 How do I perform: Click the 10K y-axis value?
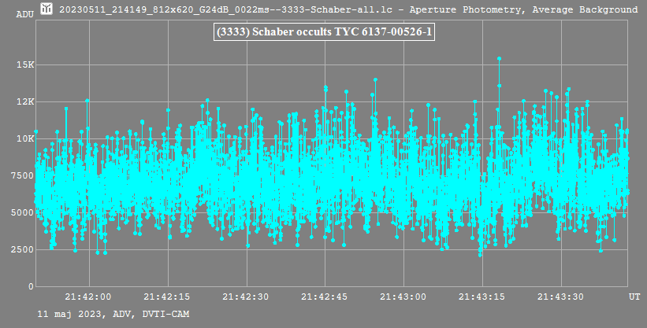[x=25, y=138]
